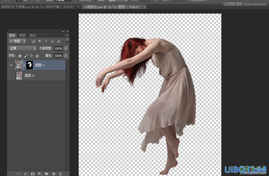The width and height of the screenshot is (269, 176).
Task: Filter layers by type layers
Action: (46, 41)
